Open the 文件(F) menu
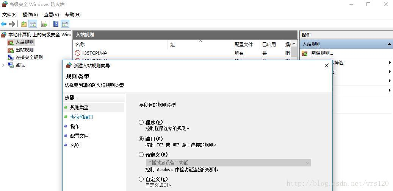Screen dimensions: 393x191 (x=9, y=15)
